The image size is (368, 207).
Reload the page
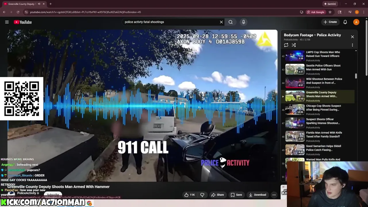tap(18, 12)
